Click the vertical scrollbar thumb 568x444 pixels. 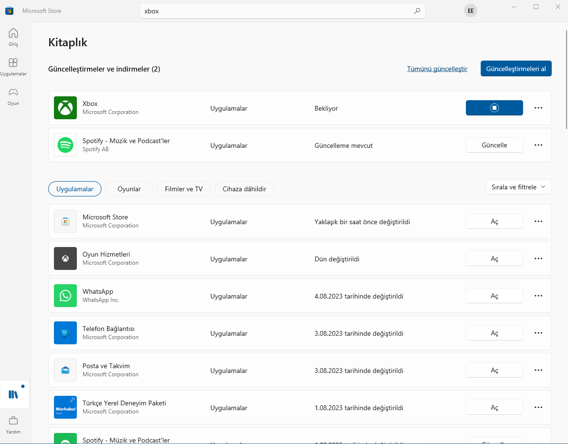coord(567,80)
